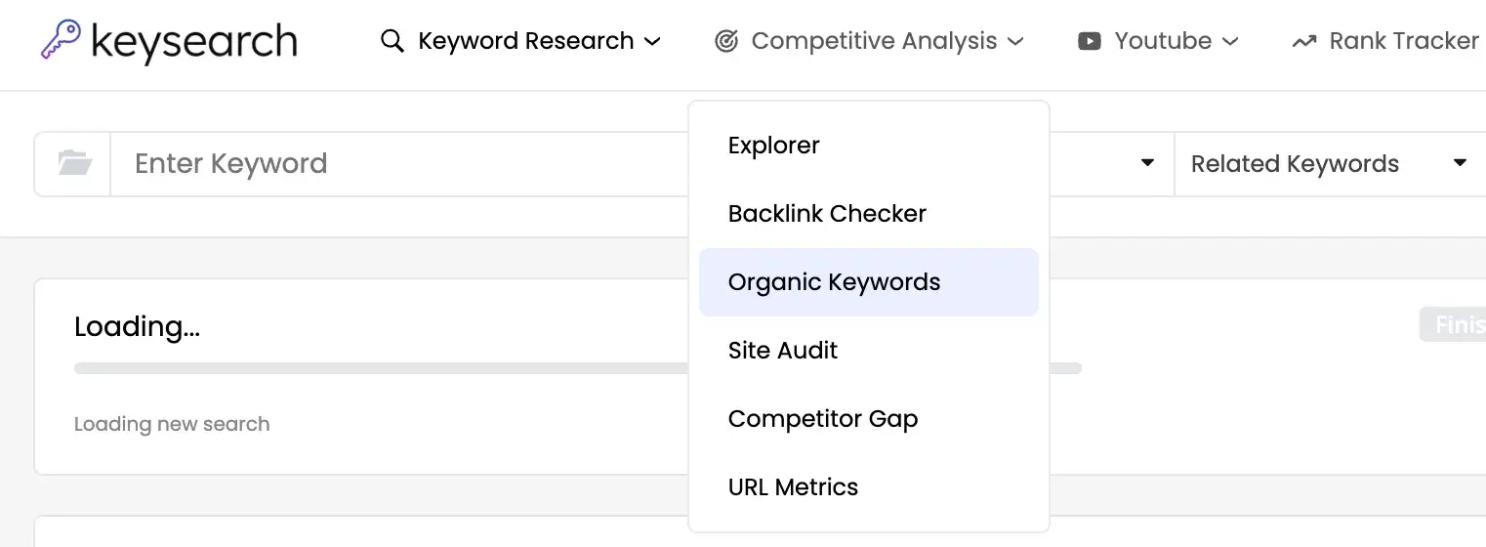Click the Keyword Research magnifier icon

(x=392, y=41)
